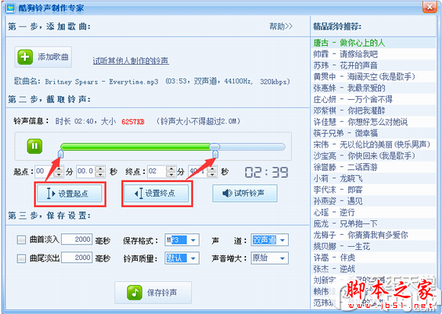Image resolution: width=442 pixels, height=314 pixels.
Task: Click the song name Britney Spears - Everytime.mp3
Action: point(101,82)
